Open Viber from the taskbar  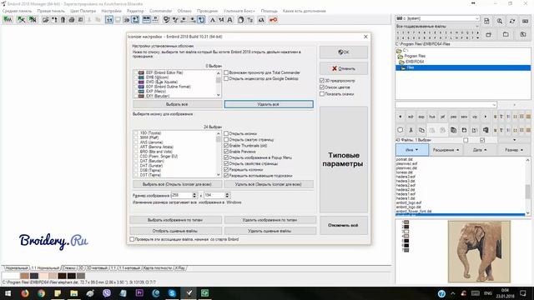pos(107,293)
